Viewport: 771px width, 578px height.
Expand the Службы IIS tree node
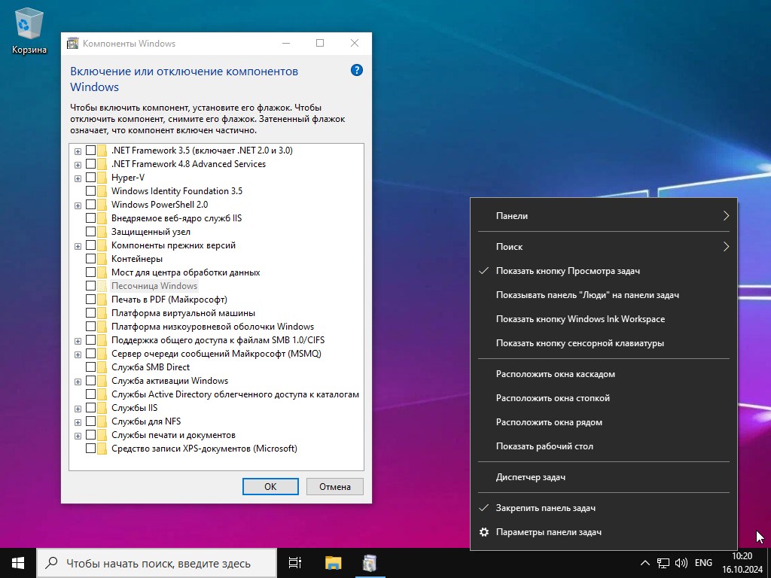[x=78, y=408]
